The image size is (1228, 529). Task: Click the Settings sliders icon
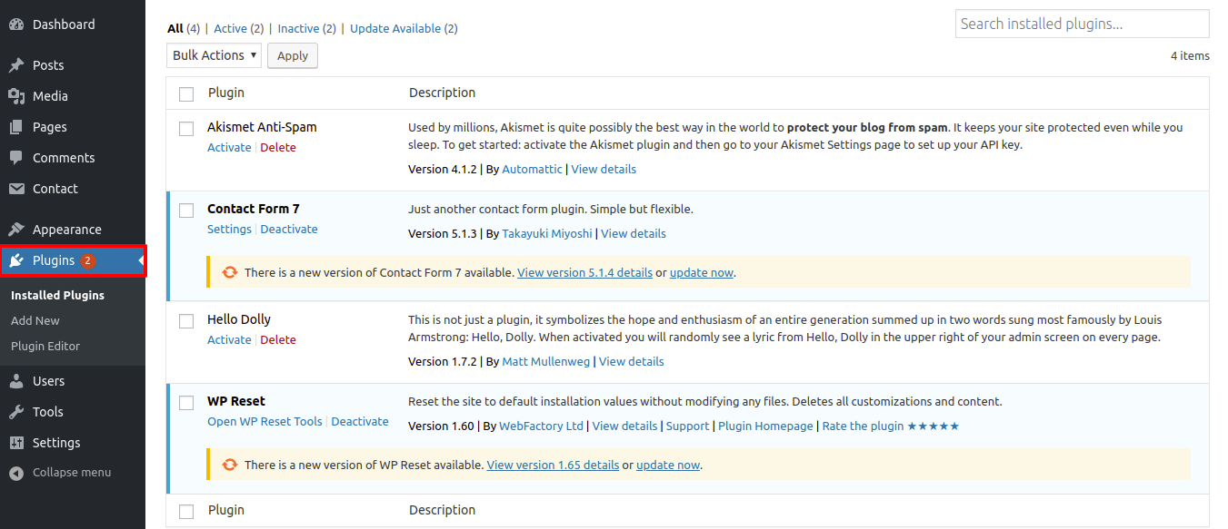tap(16, 443)
